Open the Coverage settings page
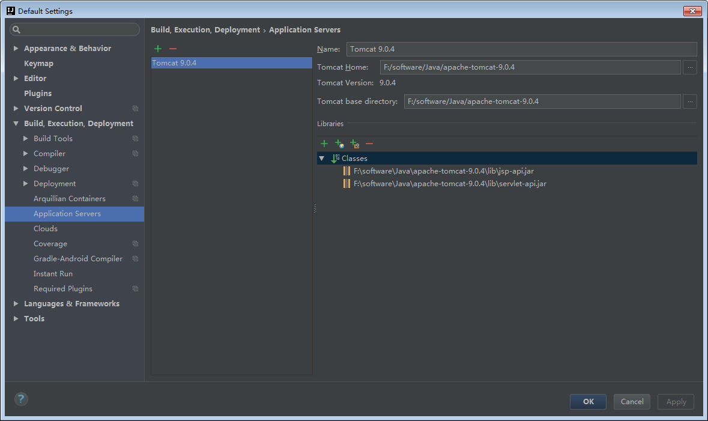Screen dimensions: 708x421 50,244
